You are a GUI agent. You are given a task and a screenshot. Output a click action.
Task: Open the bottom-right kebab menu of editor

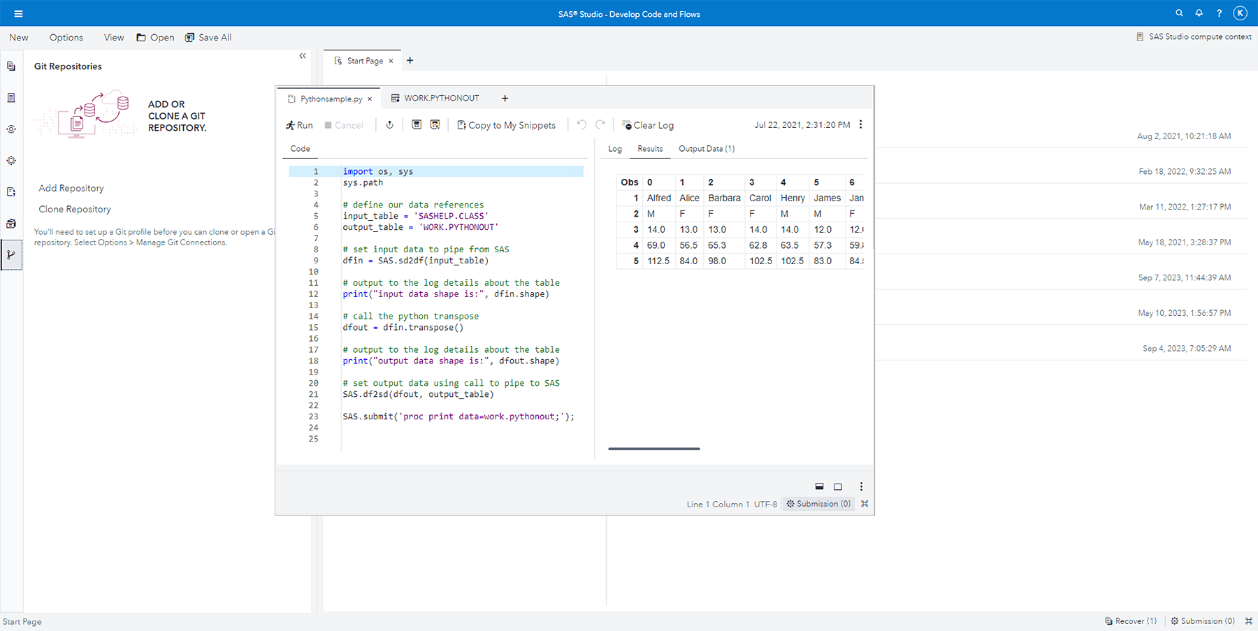tap(861, 486)
